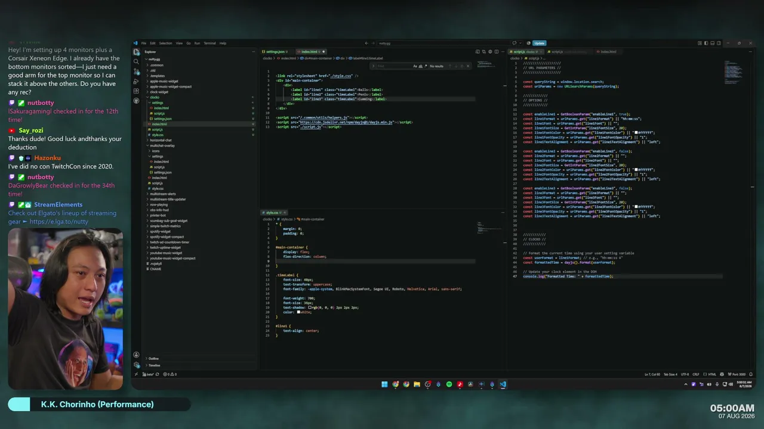This screenshot has width=764, height=429.
Task: Open the errors and warnings indicator
Action: (x=170, y=374)
